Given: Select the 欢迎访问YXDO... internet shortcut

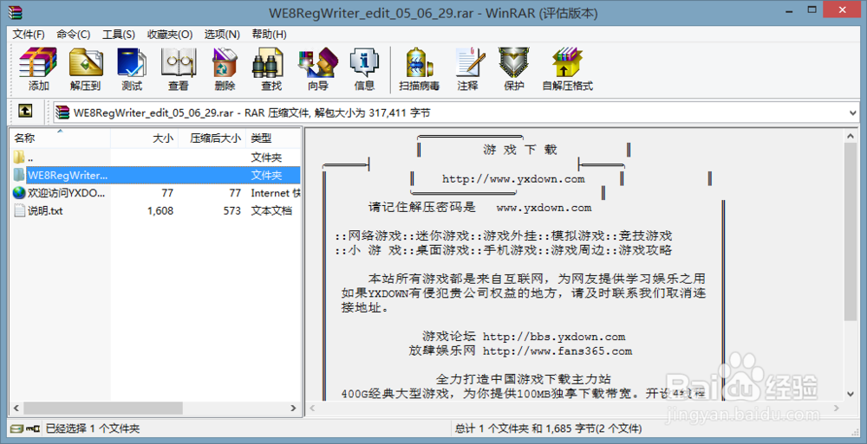Looking at the screenshot, I should [156, 193].
